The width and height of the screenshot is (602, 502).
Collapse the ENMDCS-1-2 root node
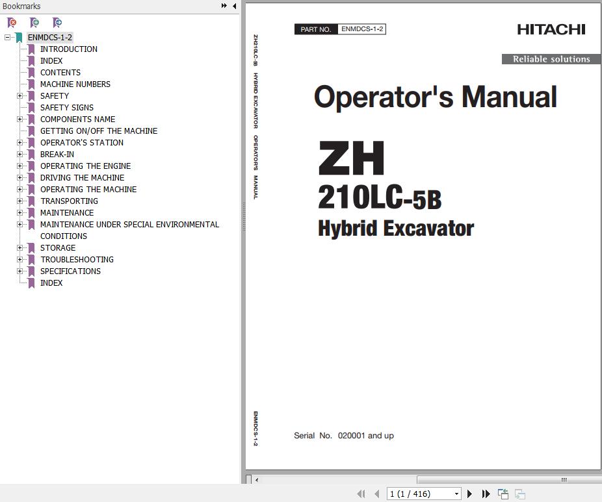pos(7,38)
